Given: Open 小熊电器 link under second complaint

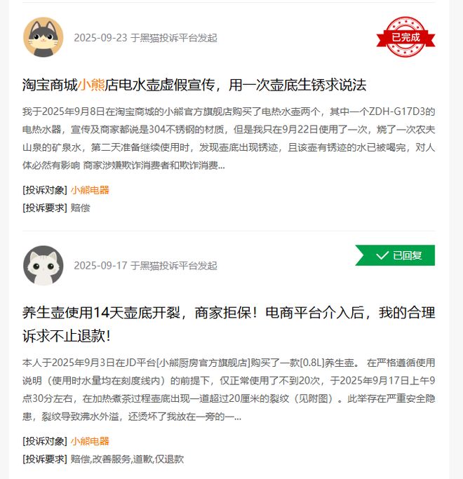Looking at the screenshot, I should click(x=90, y=441).
